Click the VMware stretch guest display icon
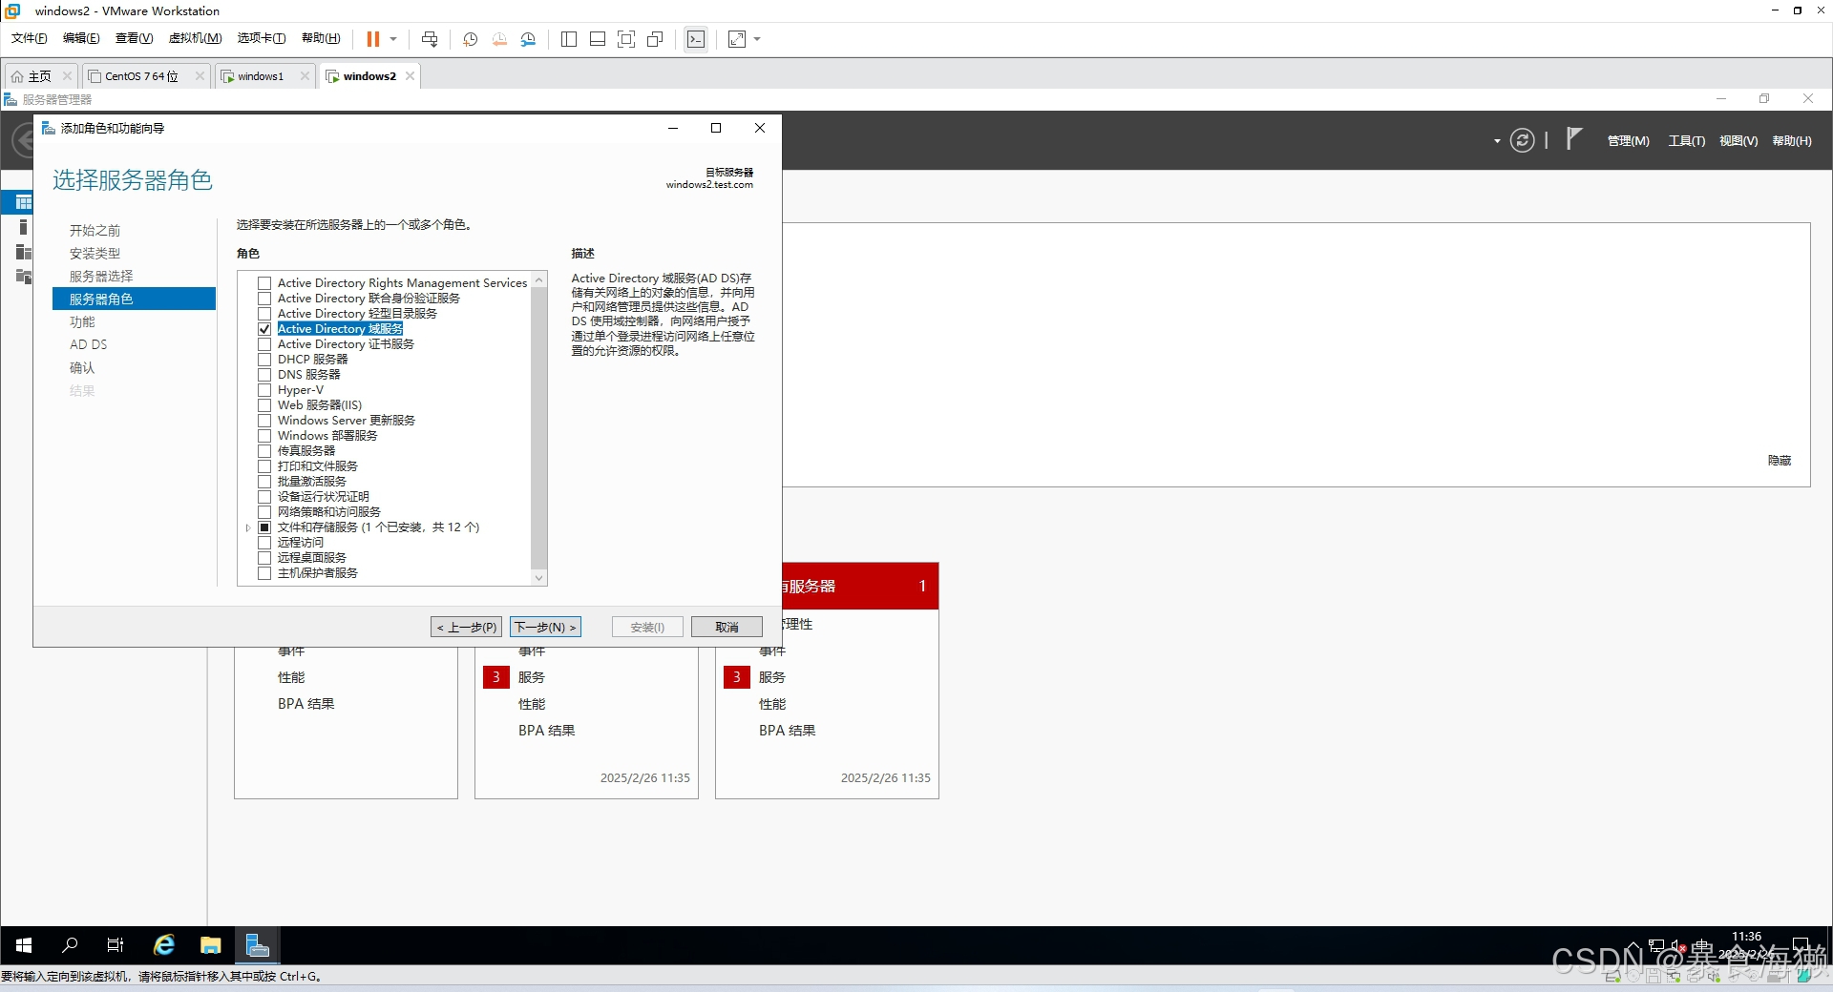The image size is (1833, 992). [x=737, y=39]
